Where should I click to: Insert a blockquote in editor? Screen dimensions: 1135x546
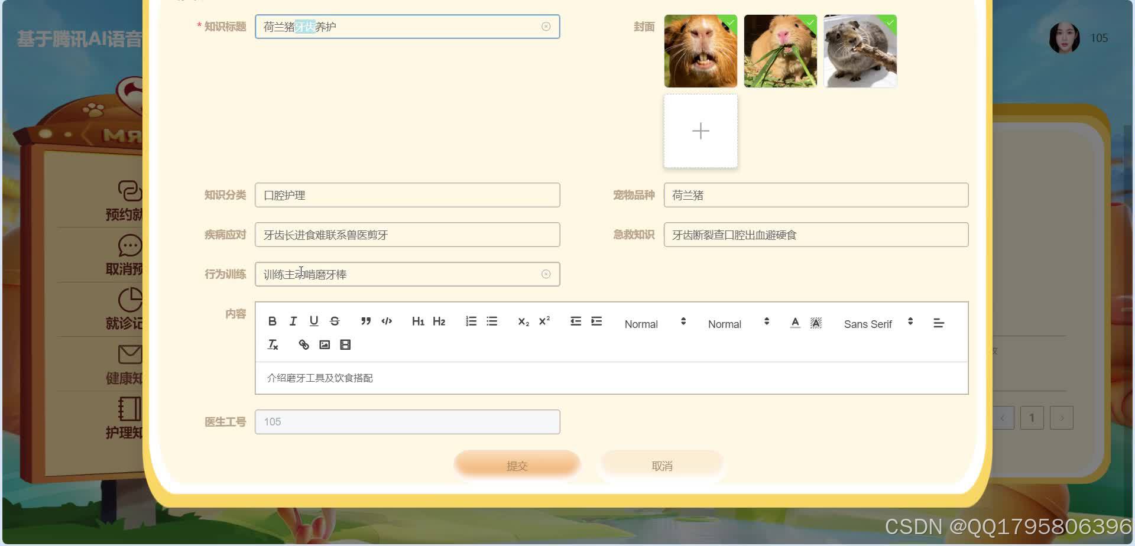(366, 321)
